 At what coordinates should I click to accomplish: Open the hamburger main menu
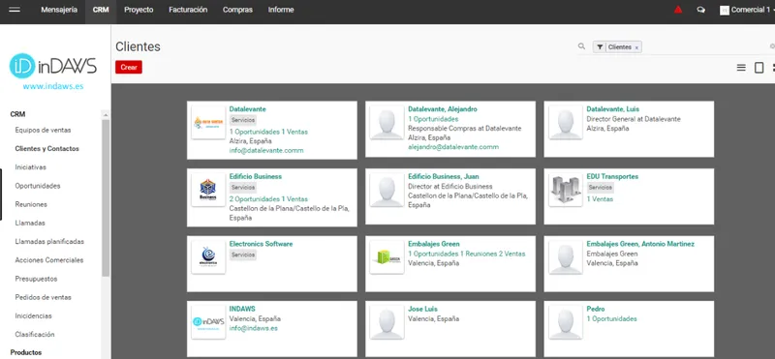[x=15, y=10]
